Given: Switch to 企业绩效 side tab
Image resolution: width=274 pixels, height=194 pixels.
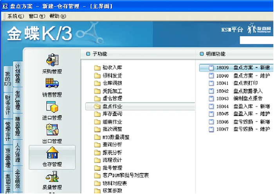Looking at the screenshot, I should tap(18, 179).
